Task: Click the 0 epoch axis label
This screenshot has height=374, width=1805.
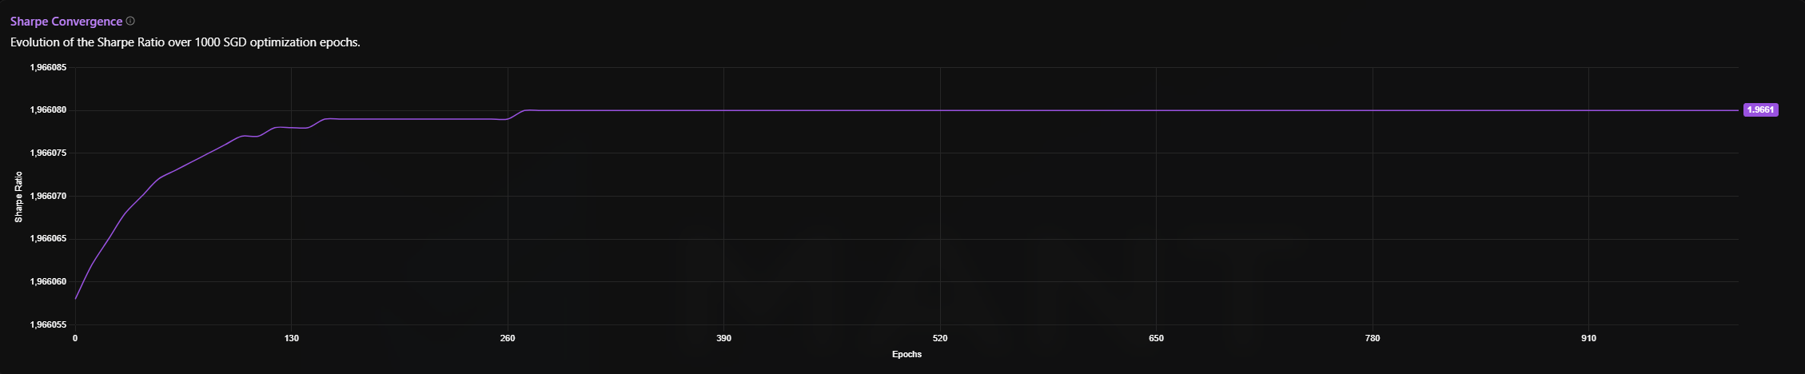Action: [75, 338]
